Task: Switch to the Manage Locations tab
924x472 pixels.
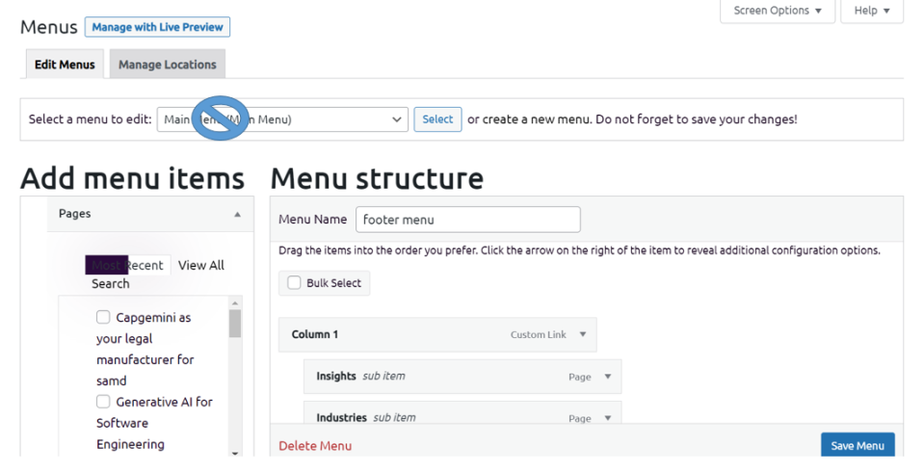Action: coord(167,65)
